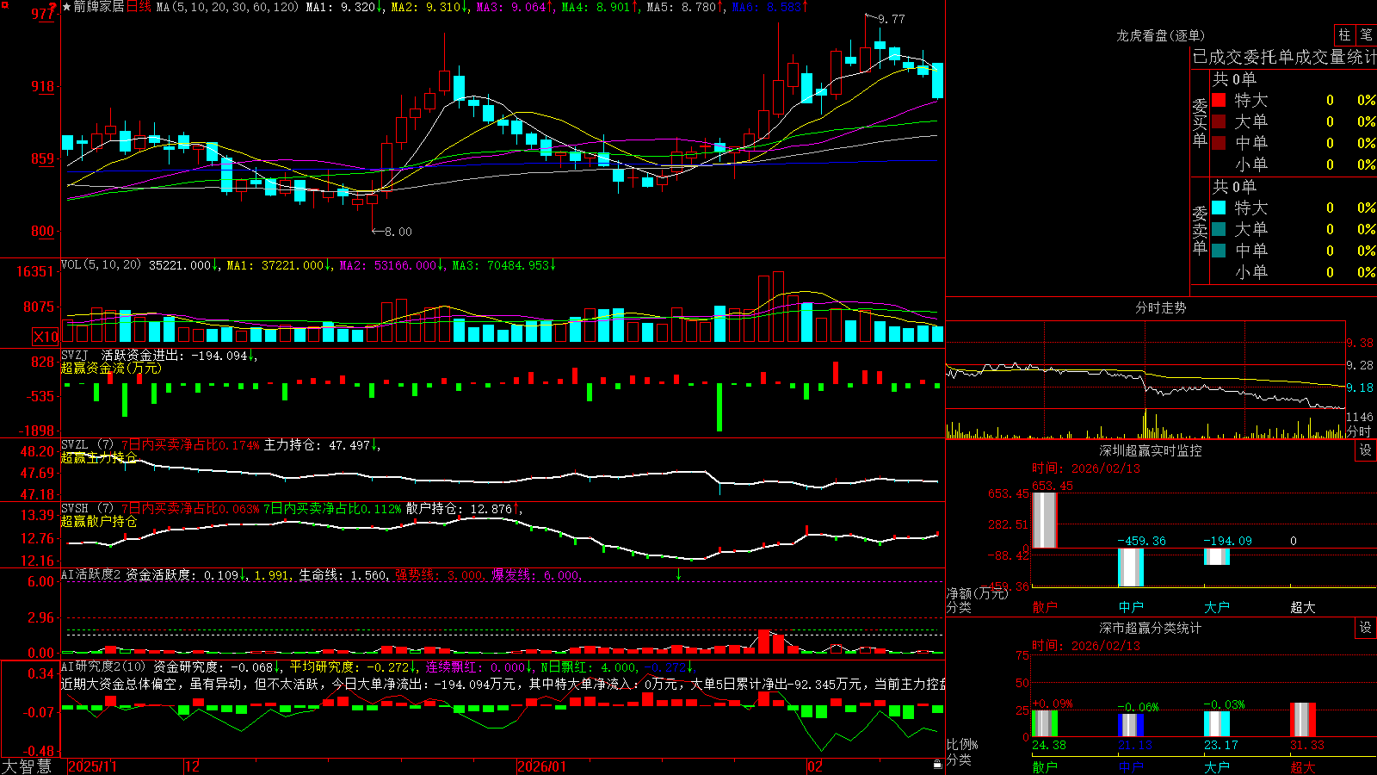
Task: Click the 散户持仓: 12.876 value
Action: [464, 509]
